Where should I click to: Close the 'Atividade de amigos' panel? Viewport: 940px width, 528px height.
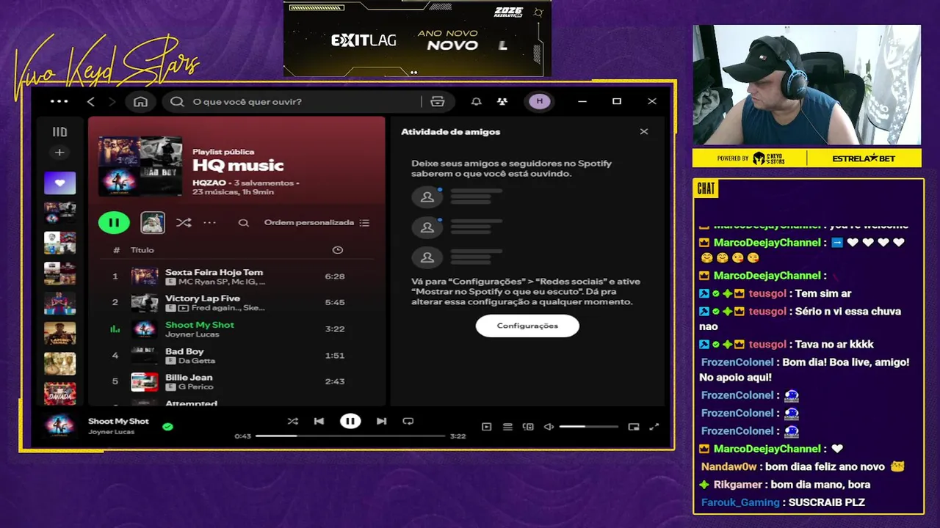(644, 132)
